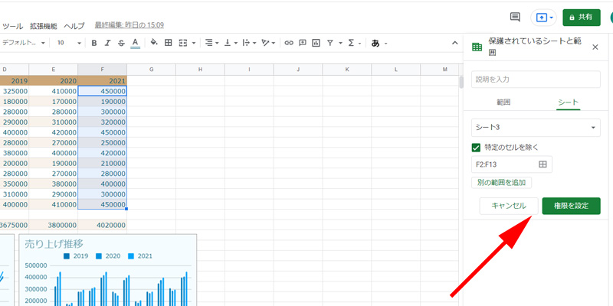The width and height of the screenshot is (613, 306).
Task: Create a filter
Action: [330, 43]
